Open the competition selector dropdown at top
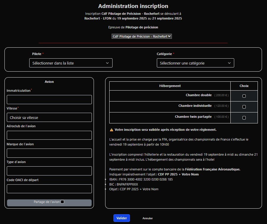The image size is (267, 224). pyautogui.click(x=141, y=36)
